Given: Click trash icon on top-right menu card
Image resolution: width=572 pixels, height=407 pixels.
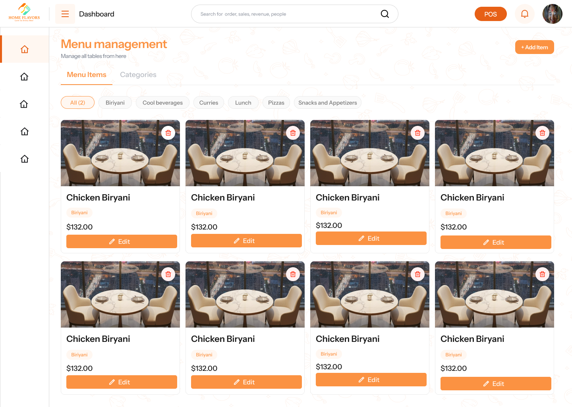Looking at the screenshot, I should pos(542,133).
